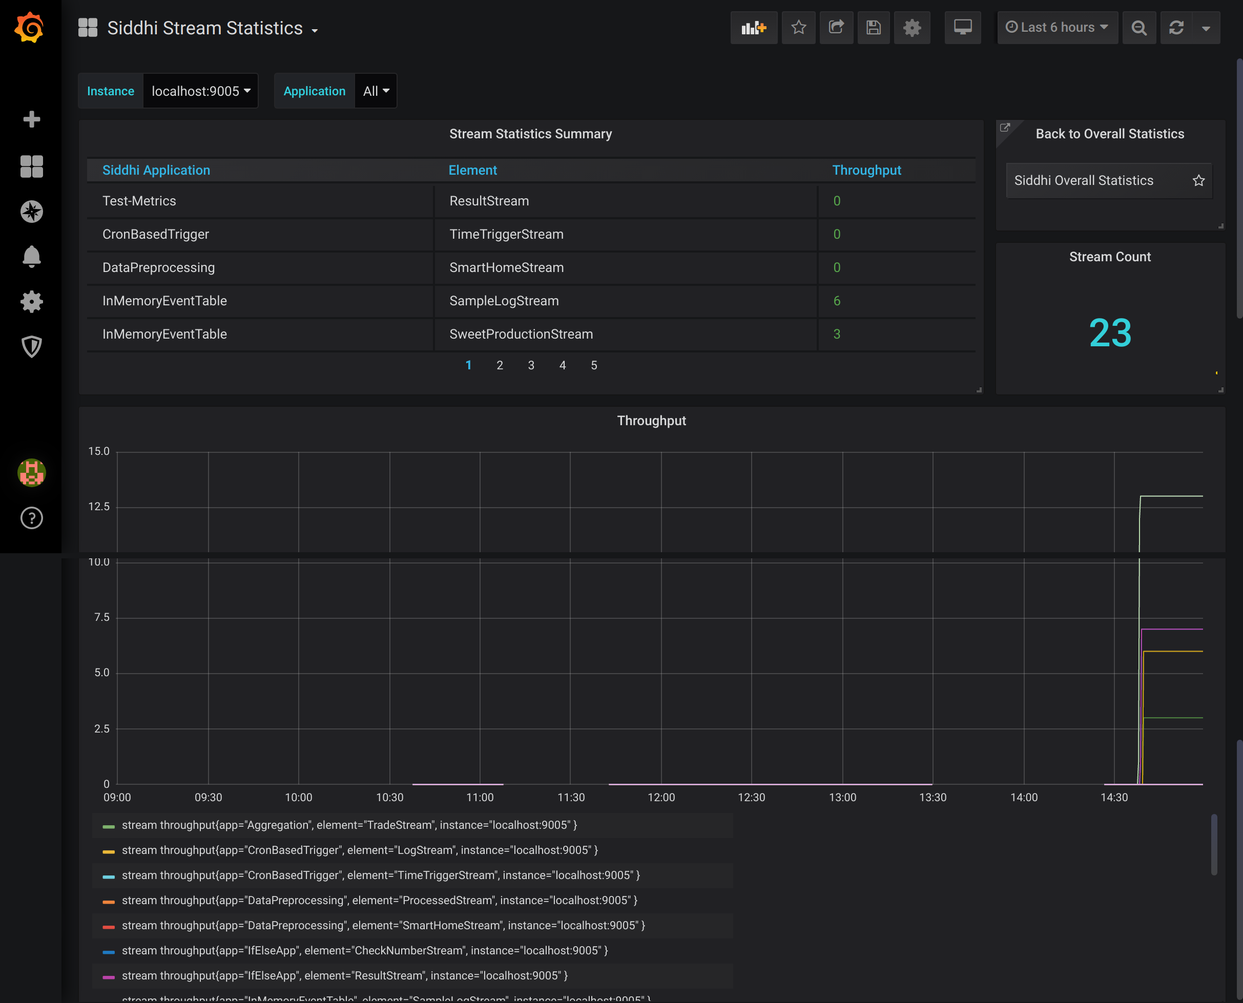The image size is (1243, 1003).
Task: Open Alerting bell icon in sidebar
Action: click(x=31, y=257)
